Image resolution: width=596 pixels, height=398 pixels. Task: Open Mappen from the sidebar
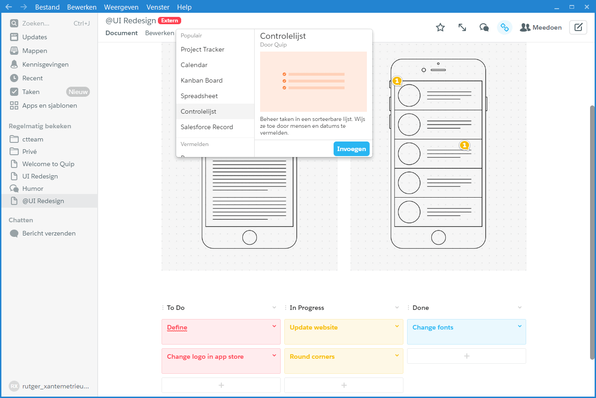(34, 51)
